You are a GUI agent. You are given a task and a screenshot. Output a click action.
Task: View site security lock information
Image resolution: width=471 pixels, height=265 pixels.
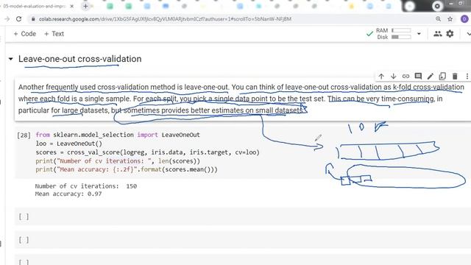point(32,19)
